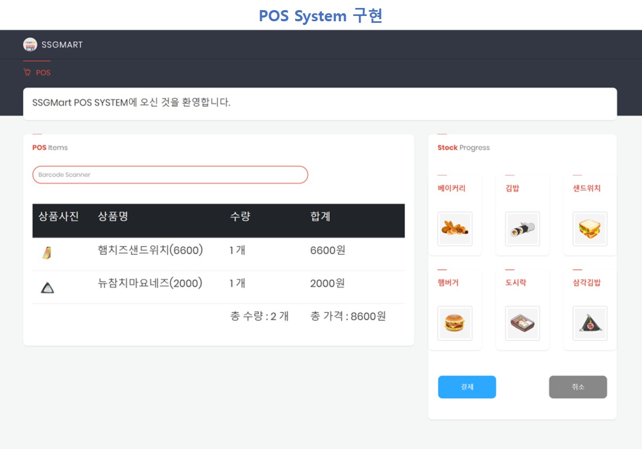This screenshot has height=449, width=642.
Task: Select the kimbap roll image
Action: pos(522,229)
